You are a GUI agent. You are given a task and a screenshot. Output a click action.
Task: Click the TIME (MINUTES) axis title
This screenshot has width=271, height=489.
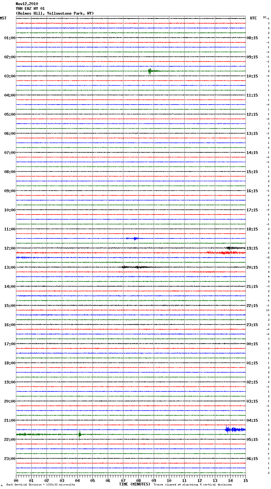point(135,484)
